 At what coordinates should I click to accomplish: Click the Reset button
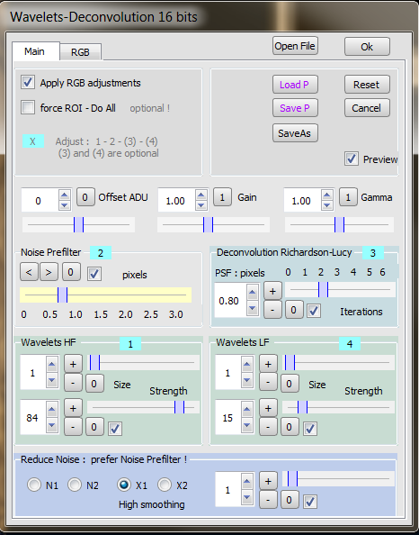point(367,85)
